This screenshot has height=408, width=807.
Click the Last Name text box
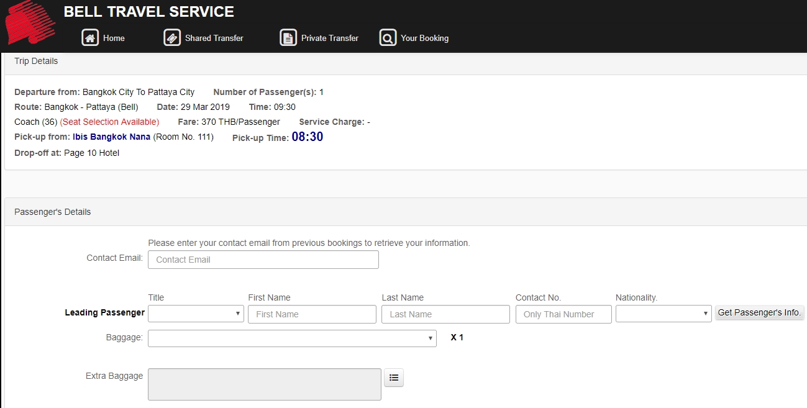[445, 314]
